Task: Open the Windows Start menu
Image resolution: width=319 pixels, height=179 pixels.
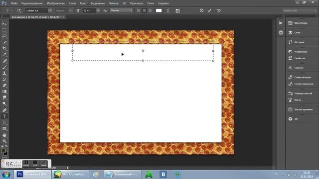Action: coord(6,175)
